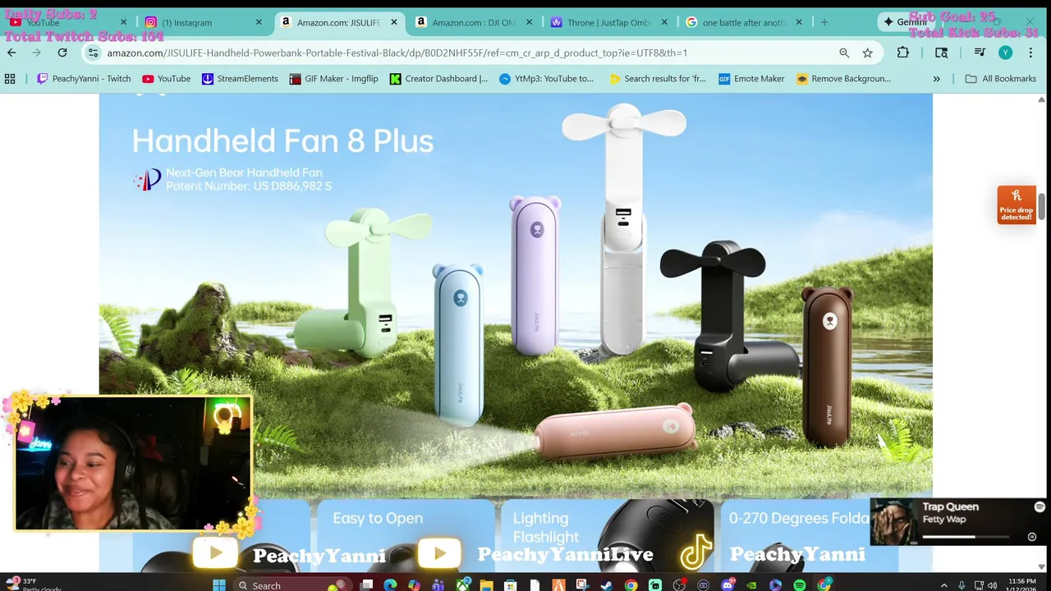The width and height of the screenshot is (1051, 591).
Task: Switch to the Instagram tab
Action: coord(201,23)
